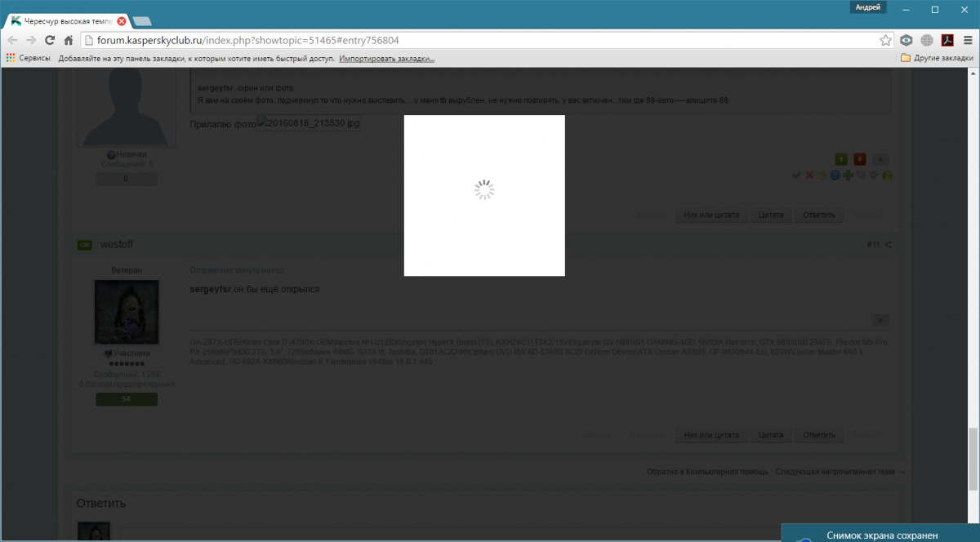The image size is (980, 542).
Task: Open the Adobe PDF extension icon
Action: 948,40
